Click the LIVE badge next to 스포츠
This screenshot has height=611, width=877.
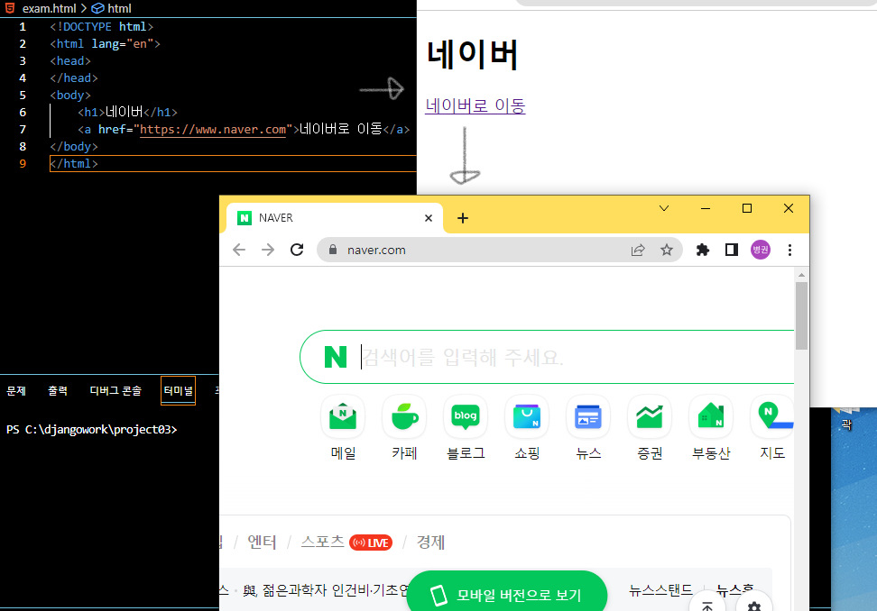point(371,543)
